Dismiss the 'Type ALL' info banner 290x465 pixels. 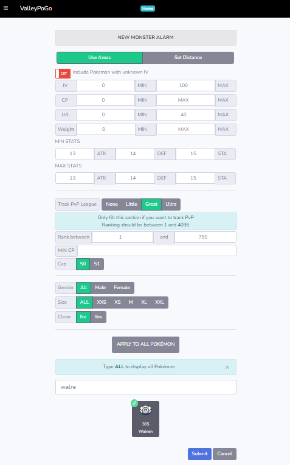click(227, 367)
